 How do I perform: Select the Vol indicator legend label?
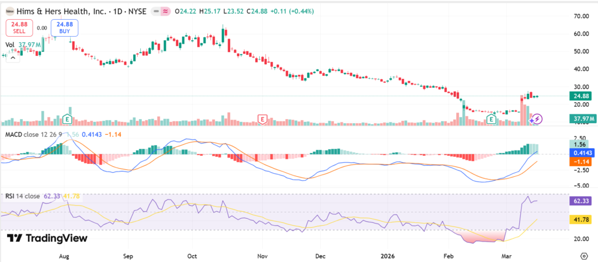[x=10, y=44]
